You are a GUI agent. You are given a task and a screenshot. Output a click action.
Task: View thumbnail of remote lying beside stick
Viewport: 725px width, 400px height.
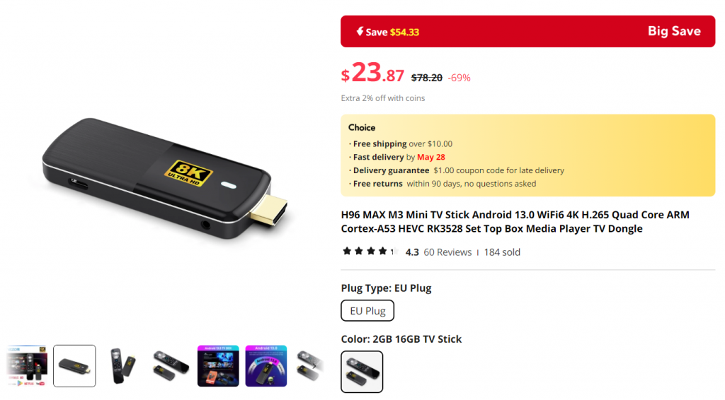click(171, 366)
